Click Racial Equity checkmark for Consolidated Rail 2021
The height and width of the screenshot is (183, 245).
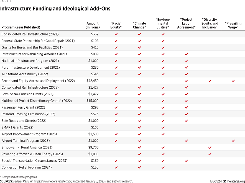tap(116, 34)
